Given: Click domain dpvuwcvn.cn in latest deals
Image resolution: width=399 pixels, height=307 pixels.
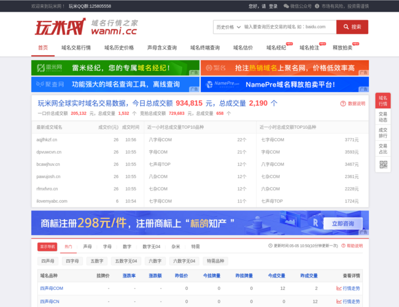Looking at the screenshot, I should (49, 152).
